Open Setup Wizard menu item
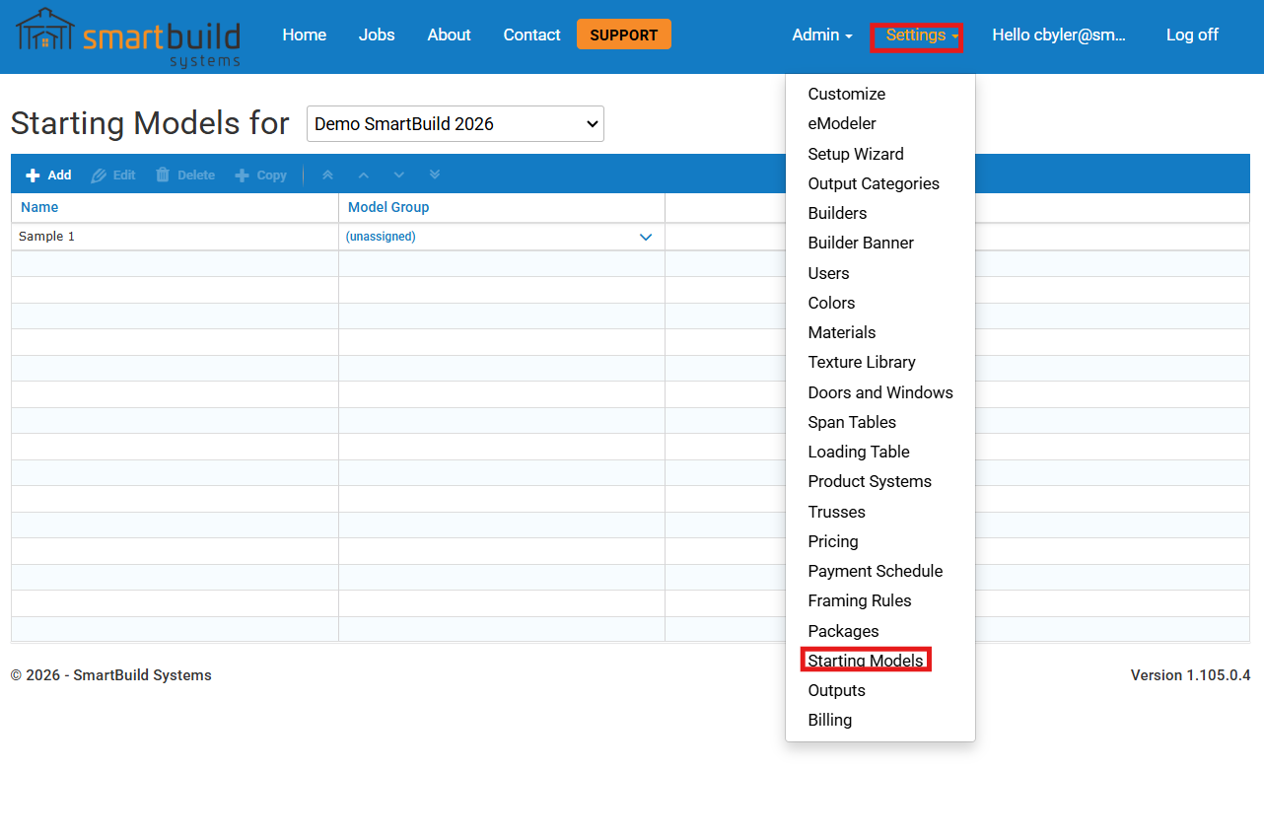This screenshot has height=840, width=1264. [x=856, y=154]
